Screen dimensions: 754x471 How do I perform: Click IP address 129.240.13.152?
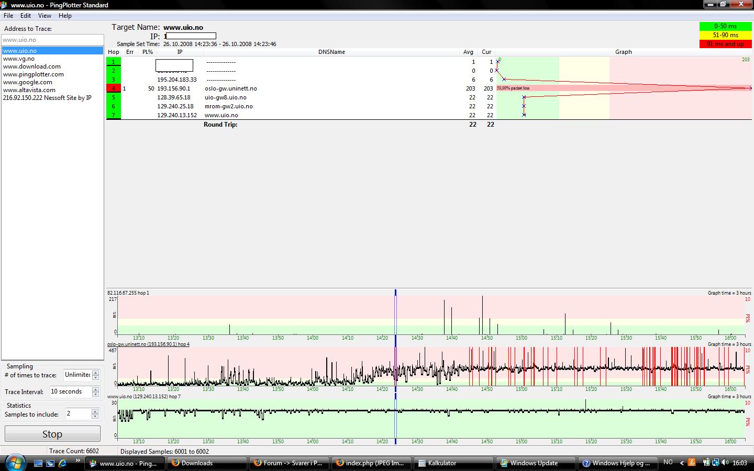click(177, 115)
